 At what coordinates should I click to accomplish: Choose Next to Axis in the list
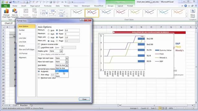[x=62, y=68]
